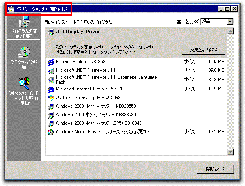Click Microsoft Internet Explorer 6 SP1 icon
The width and height of the screenshot is (245, 186).
coord(51,90)
